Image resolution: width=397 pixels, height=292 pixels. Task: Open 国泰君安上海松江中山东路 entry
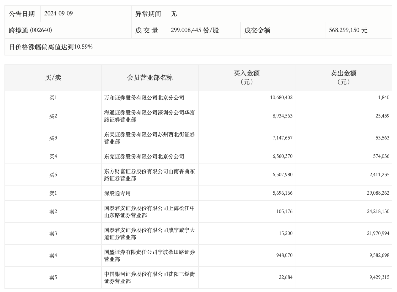coord(149,212)
